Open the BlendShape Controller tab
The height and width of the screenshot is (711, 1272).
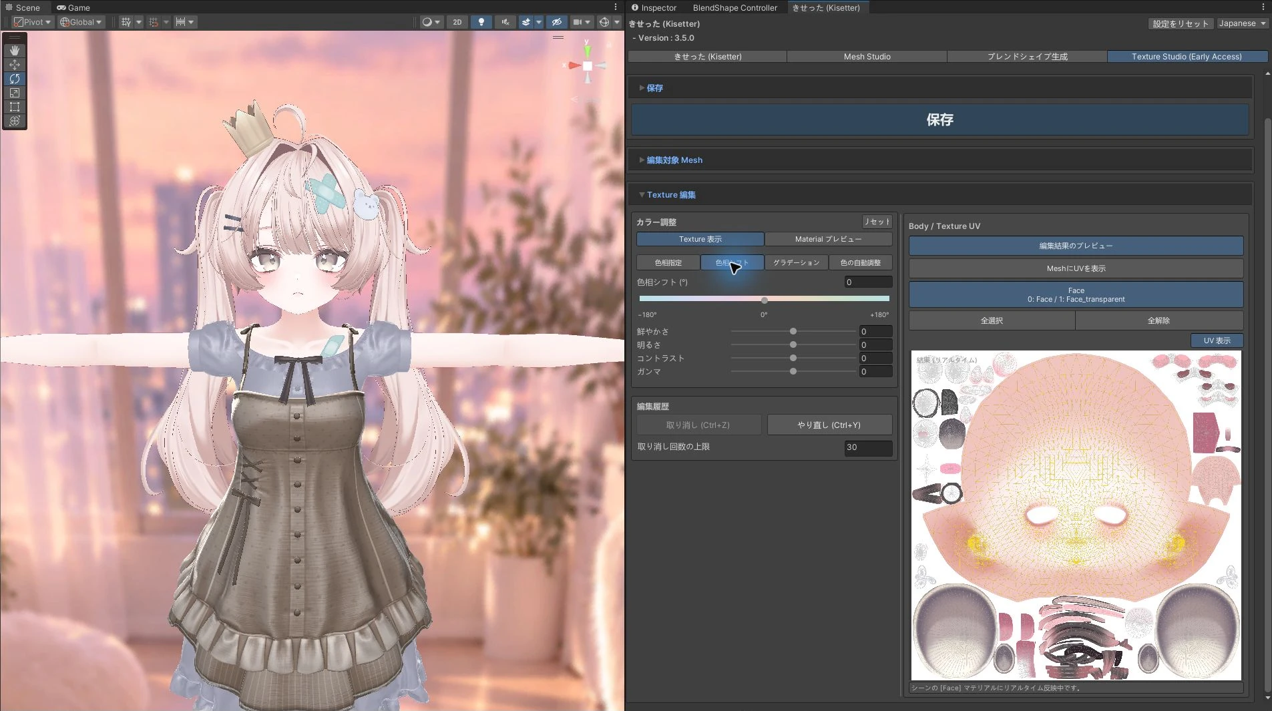tap(734, 8)
